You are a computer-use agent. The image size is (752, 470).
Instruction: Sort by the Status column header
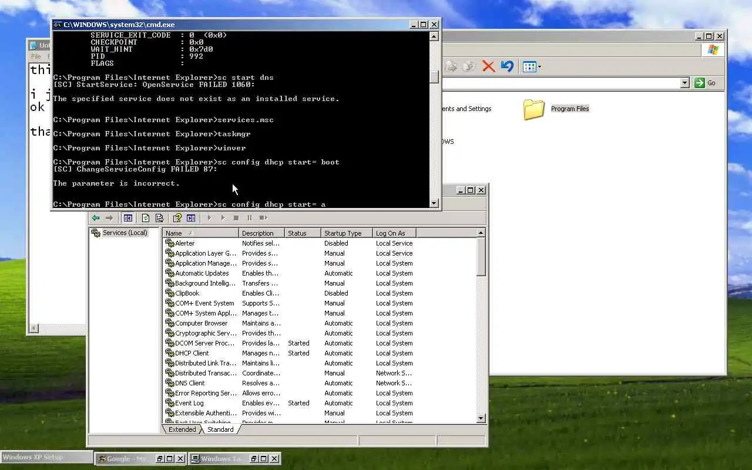303,233
